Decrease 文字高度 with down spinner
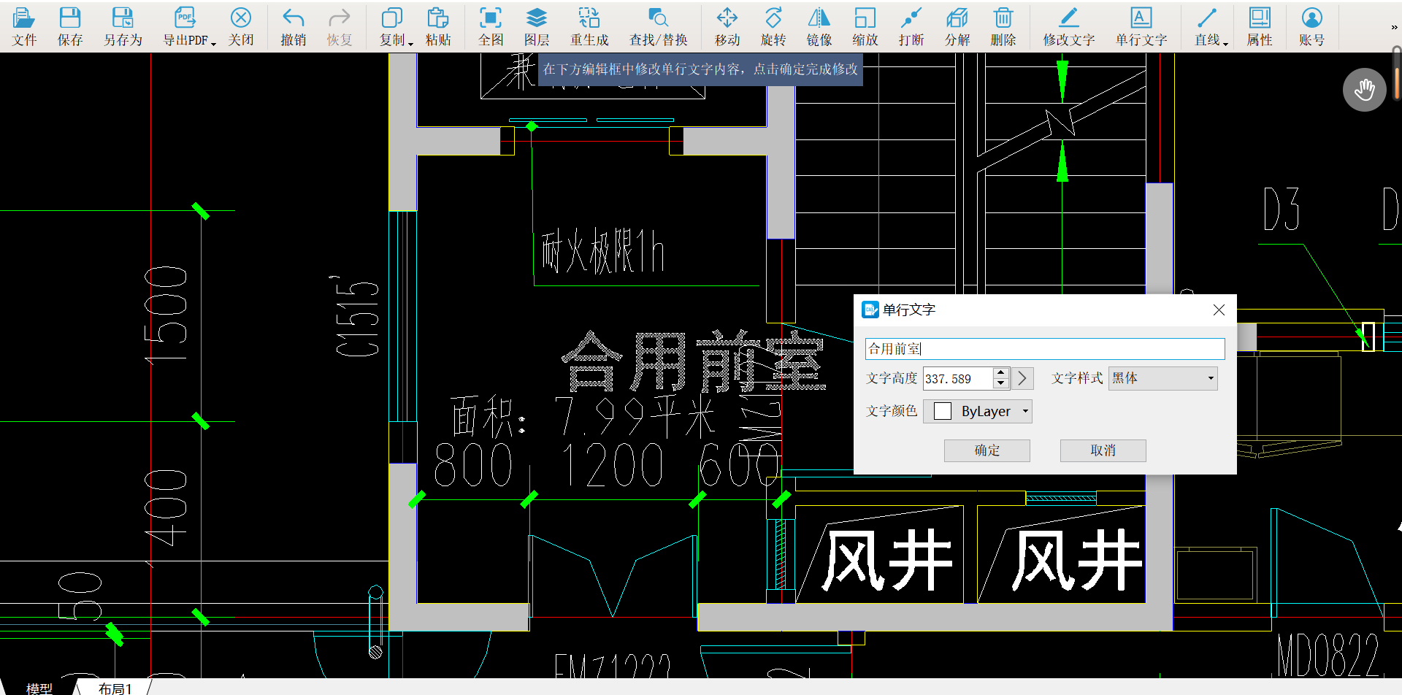Viewport: 1402px width, 695px height. coord(1001,383)
